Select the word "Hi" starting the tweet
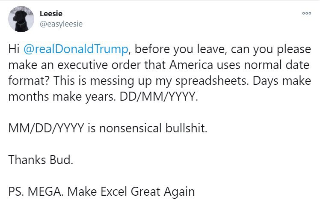 [14, 49]
